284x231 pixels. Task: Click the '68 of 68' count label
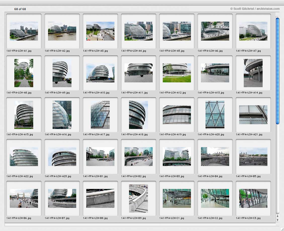coord(20,9)
